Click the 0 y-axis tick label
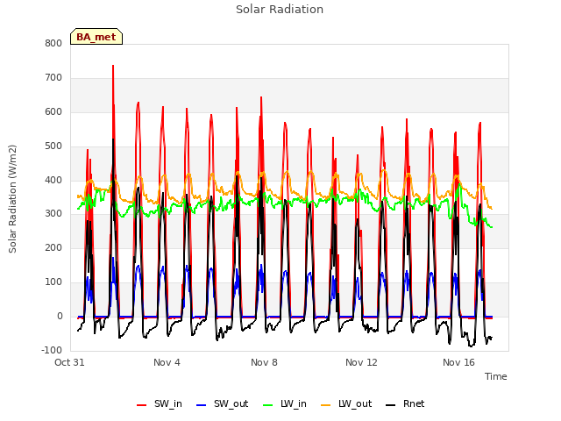 click(x=60, y=316)
